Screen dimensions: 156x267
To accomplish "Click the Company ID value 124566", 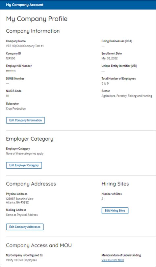I will [x=11, y=58].
